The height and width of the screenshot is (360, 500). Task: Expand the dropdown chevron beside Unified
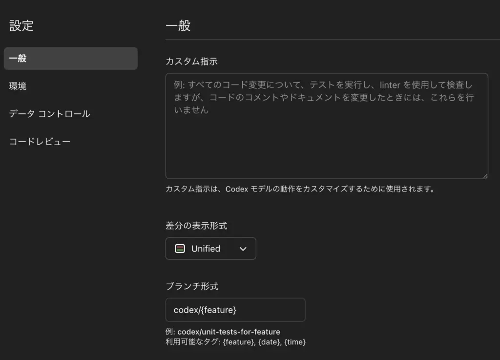tap(243, 249)
